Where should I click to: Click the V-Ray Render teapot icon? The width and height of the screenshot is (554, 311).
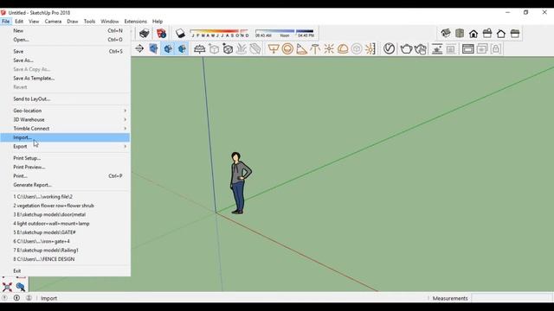pyautogui.click(x=406, y=48)
